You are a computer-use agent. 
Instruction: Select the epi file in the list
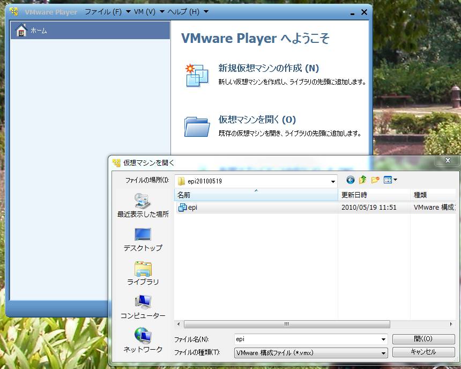pyautogui.click(x=193, y=208)
